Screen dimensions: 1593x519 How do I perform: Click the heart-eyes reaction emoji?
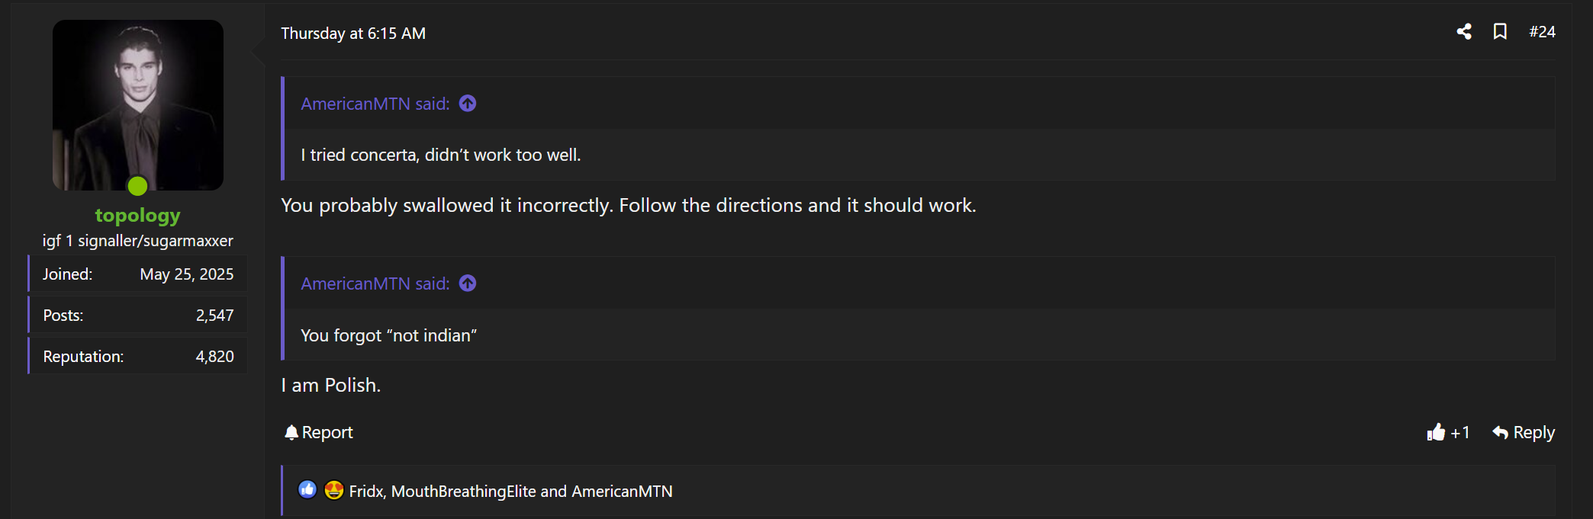point(333,490)
